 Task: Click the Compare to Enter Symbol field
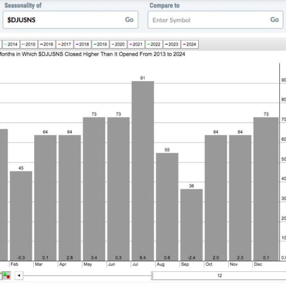point(215,20)
